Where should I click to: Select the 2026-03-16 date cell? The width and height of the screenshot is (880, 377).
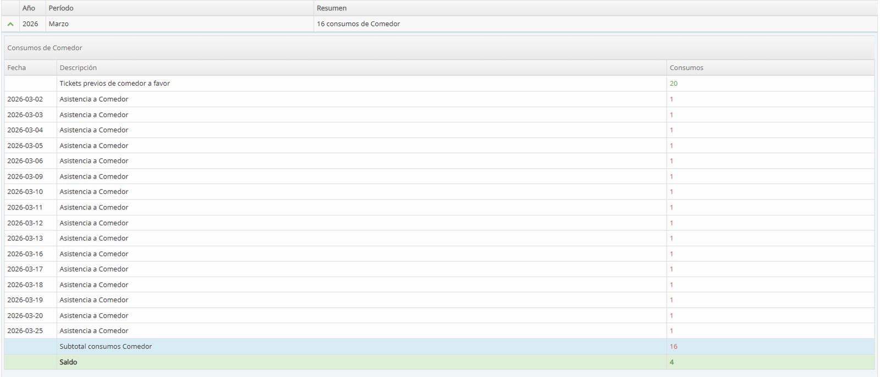click(x=25, y=254)
